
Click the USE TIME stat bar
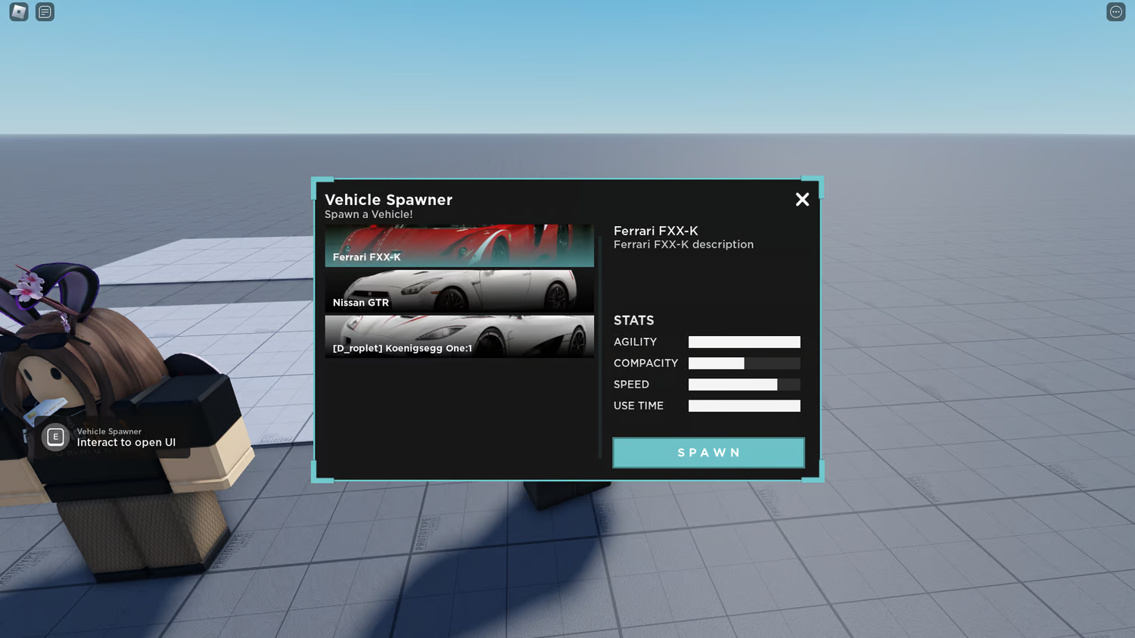click(744, 406)
